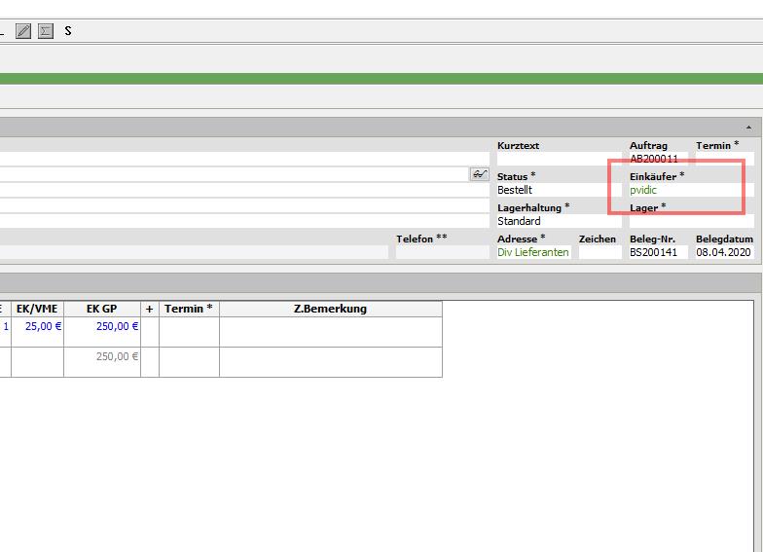
Task: Click the Zeichen input field
Action: tap(599, 252)
